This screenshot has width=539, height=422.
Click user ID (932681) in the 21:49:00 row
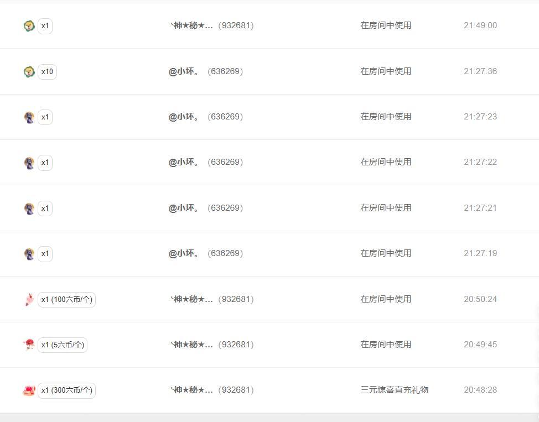click(x=236, y=25)
